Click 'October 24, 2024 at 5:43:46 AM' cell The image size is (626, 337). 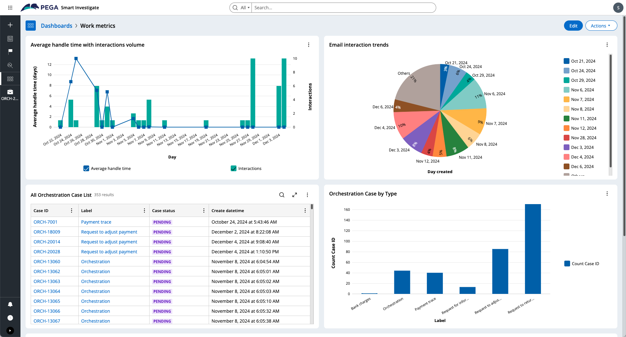[244, 222]
